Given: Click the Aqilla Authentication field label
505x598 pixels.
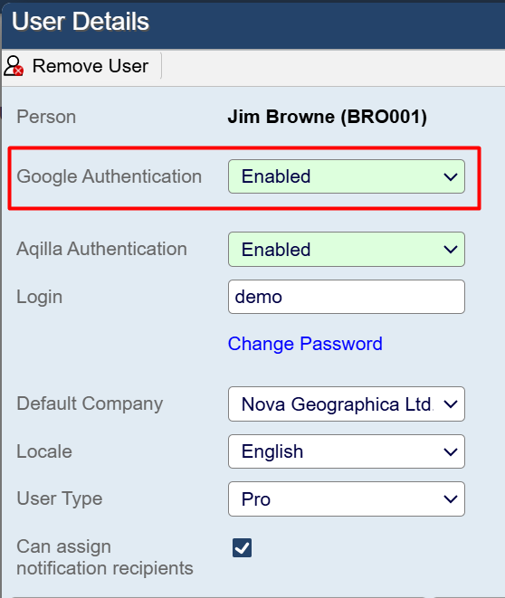Looking at the screenshot, I should pyautogui.click(x=102, y=249).
